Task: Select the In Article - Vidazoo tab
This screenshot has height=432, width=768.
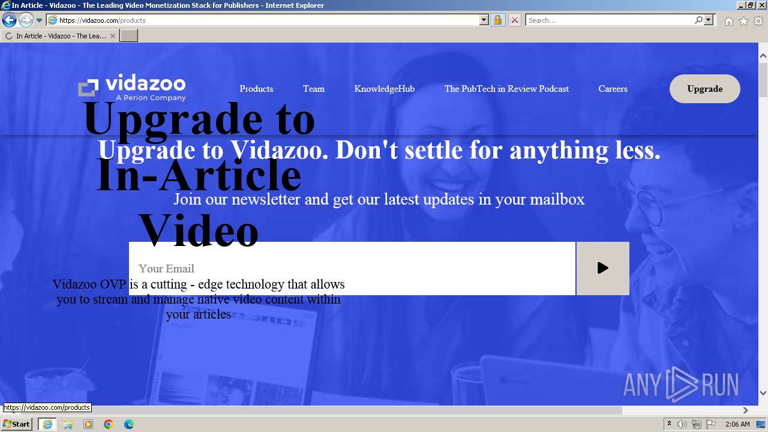Action: [60, 36]
